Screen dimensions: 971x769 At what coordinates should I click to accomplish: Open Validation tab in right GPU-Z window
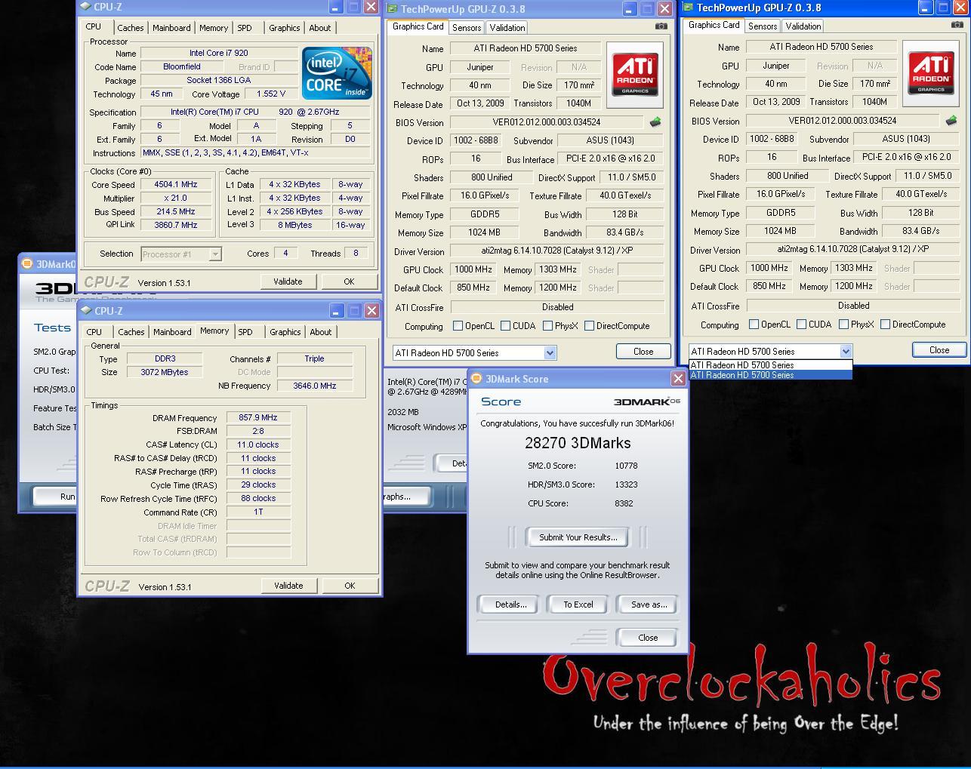pos(803,26)
